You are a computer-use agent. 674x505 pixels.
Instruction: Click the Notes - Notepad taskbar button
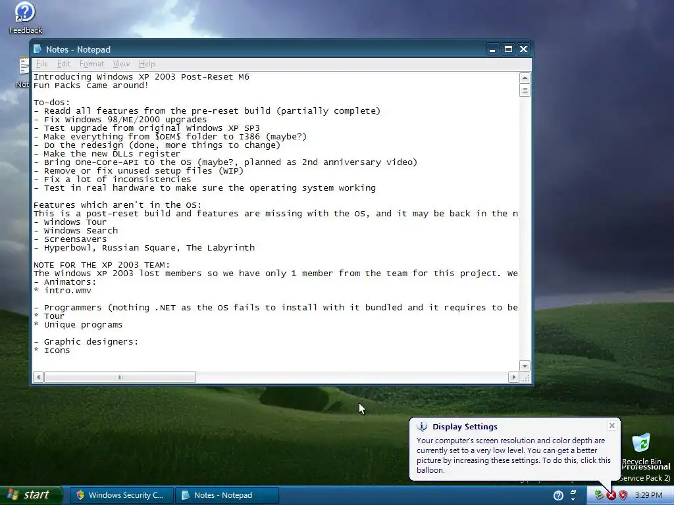click(227, 495)
